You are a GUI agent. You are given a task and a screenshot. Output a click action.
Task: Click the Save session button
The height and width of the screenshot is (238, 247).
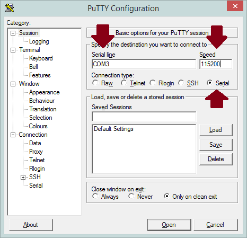pos(216,145)
